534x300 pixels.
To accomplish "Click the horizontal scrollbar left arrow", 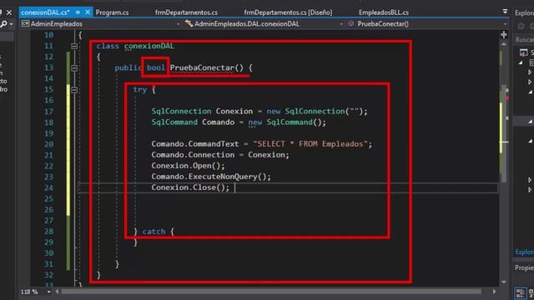I will click(57, 292).
